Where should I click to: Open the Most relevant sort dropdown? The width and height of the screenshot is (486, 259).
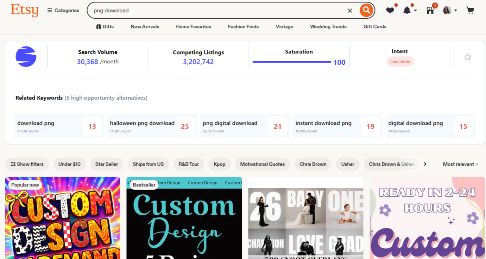click(x=460, y=164)
